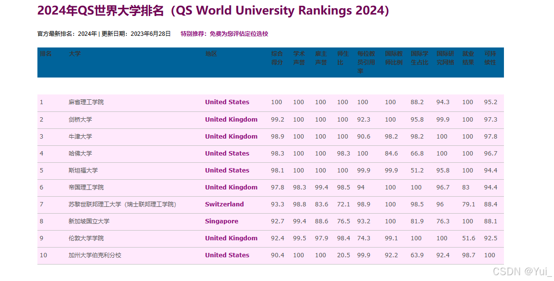Image resolution: width=554 pixels, height=281 pixels.
Task: Click overall score 90.4 for 加州大学伯克利分校
Action: click(x=277, y=255)
